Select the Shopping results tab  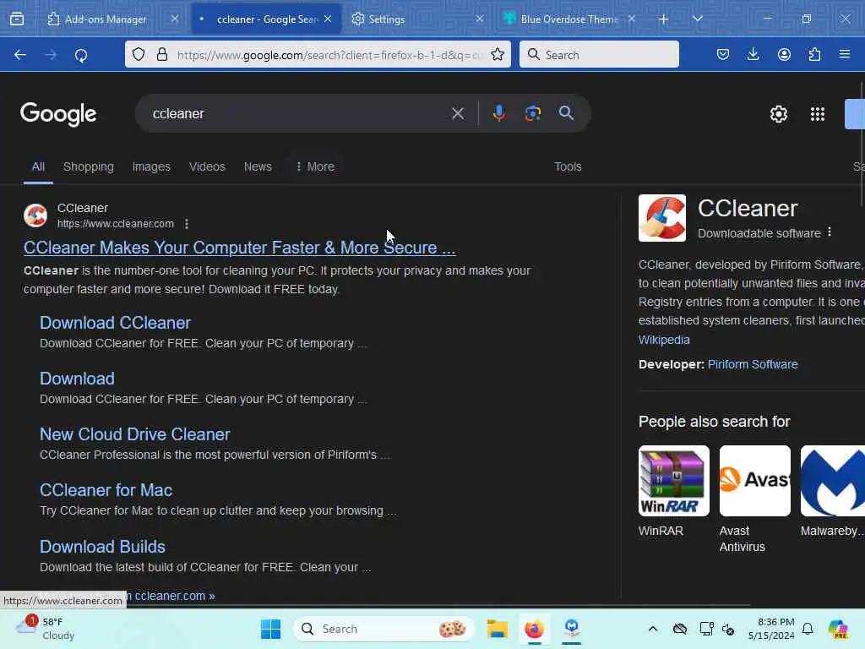[88, 166]
